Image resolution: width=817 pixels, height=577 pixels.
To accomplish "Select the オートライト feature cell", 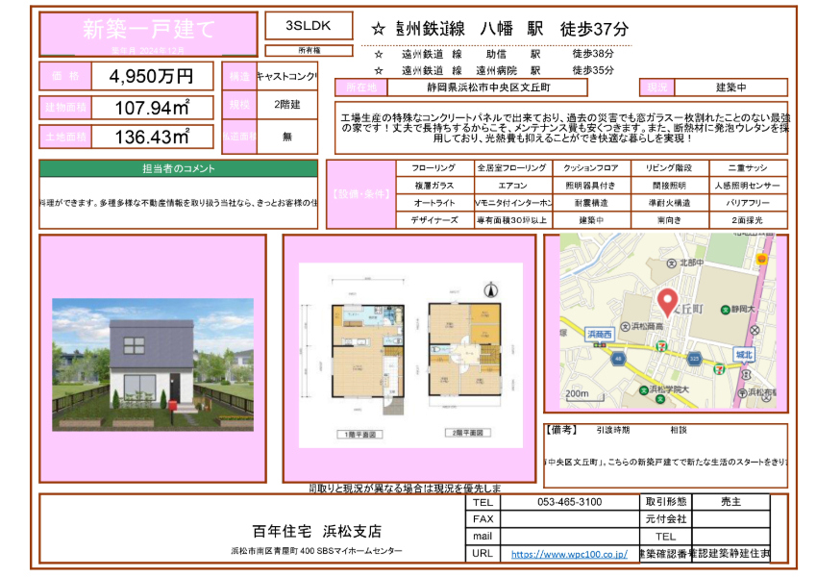I will (x=434, y=202).
